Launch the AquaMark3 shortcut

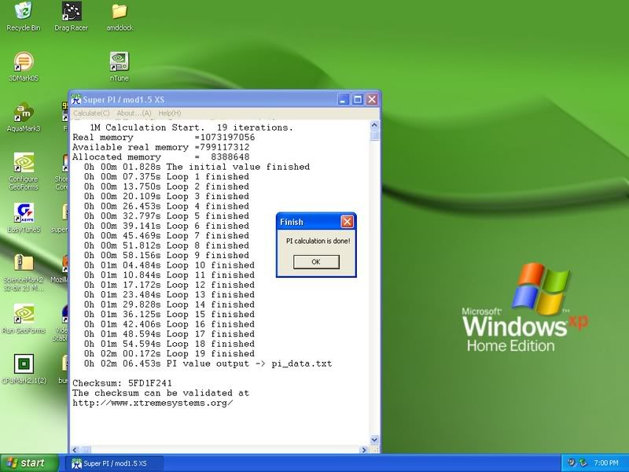click(x=24, y=117)
